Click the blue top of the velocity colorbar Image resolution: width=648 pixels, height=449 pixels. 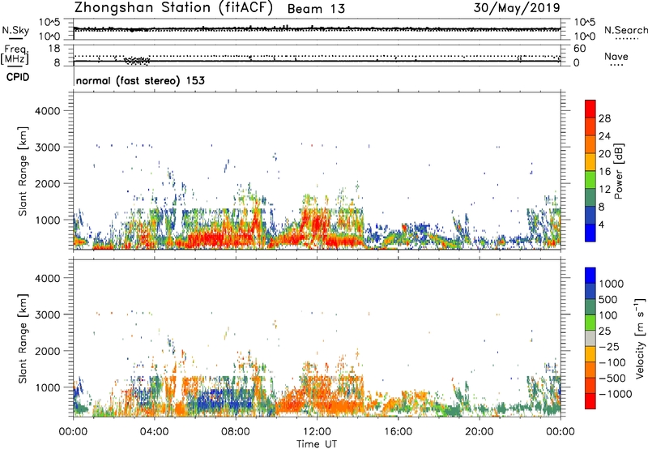coord(590,276)
